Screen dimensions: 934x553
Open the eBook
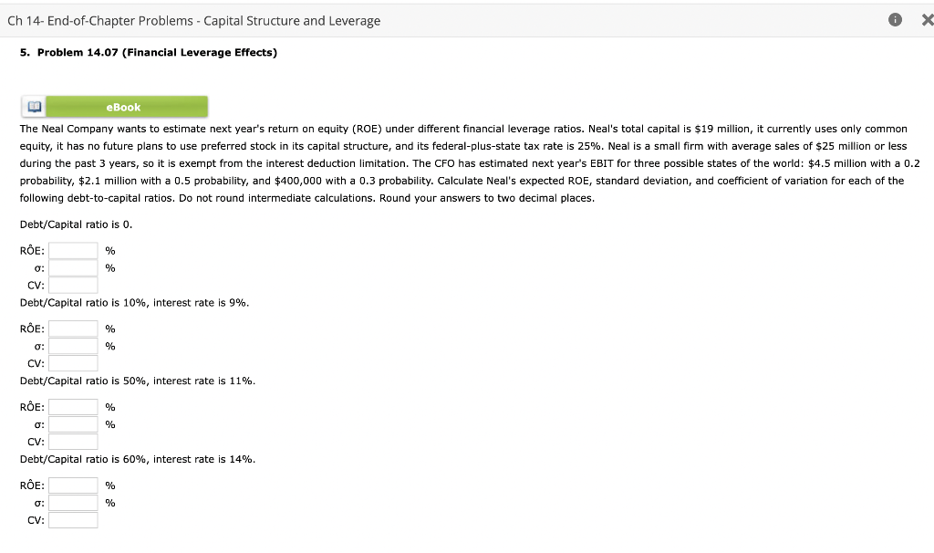(126, 106)
